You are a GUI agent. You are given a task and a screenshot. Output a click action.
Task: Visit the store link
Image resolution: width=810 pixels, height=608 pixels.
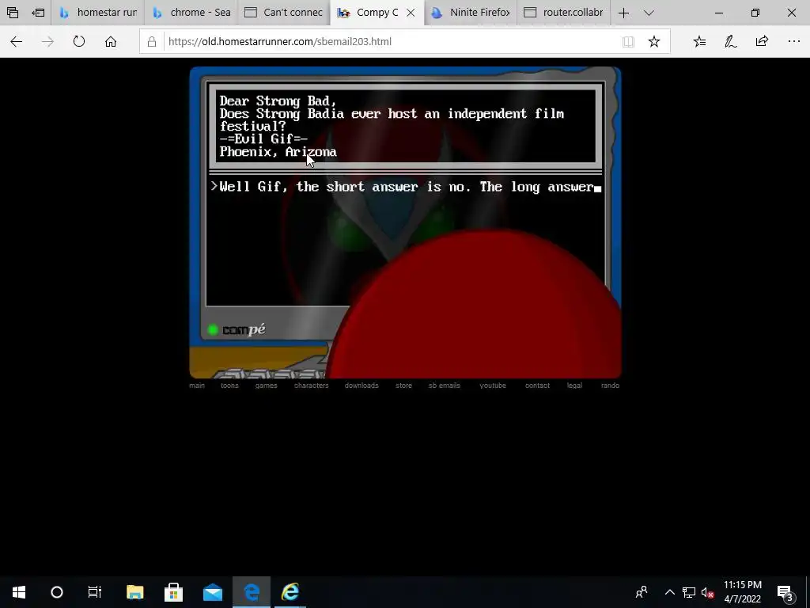point(403,386)
